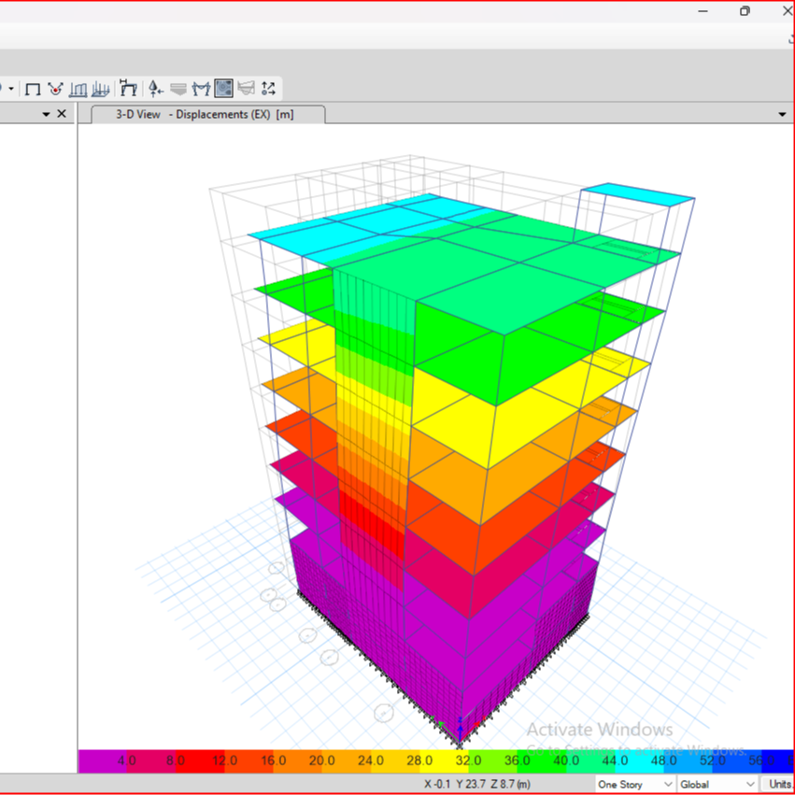Expand the left panel options arrow

[46, 114]
